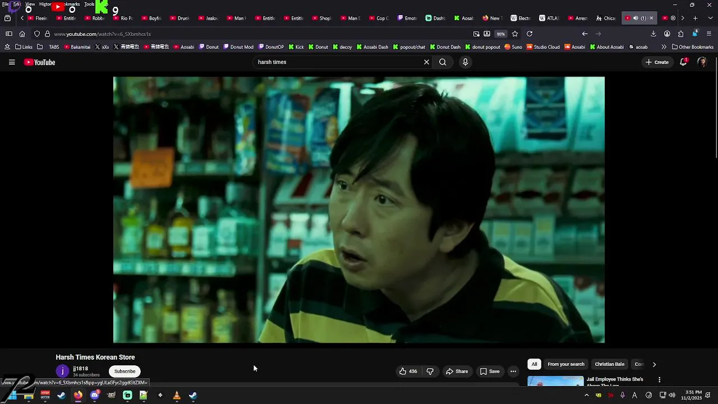This screenshot has width=718, height=404.
Task: Show the sidebar using the sidebar icon
Action: click(x=8, y=34)
